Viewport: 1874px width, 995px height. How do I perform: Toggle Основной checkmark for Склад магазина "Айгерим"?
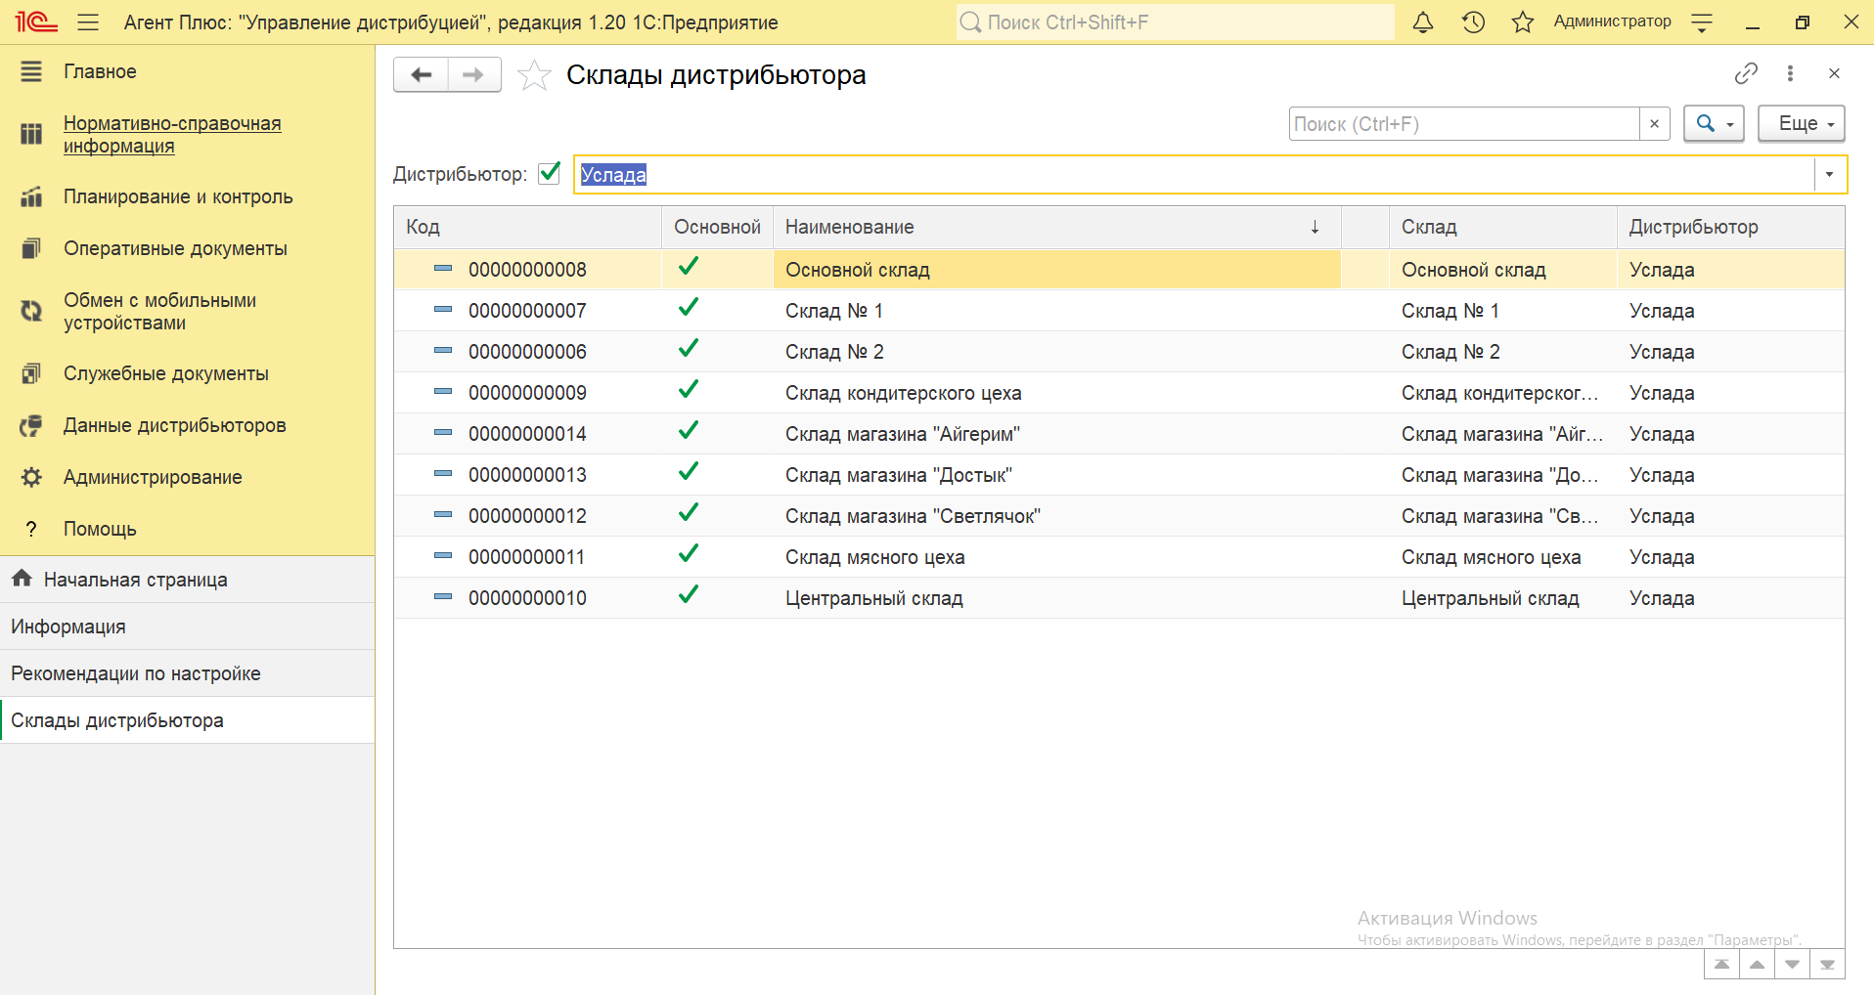689,430
